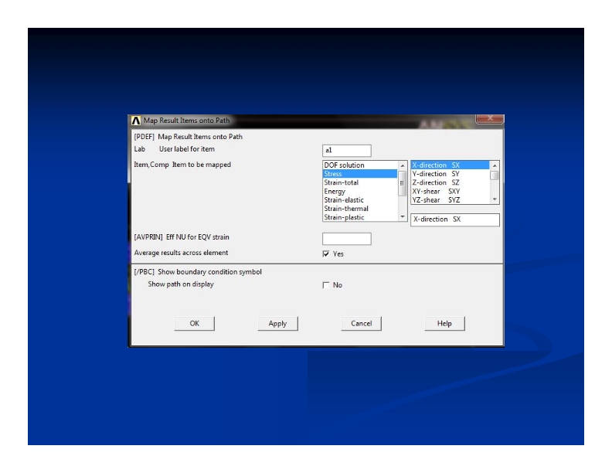Enable Show path on display checkbox
Viewport: 612px width, 473px height.
326,285
